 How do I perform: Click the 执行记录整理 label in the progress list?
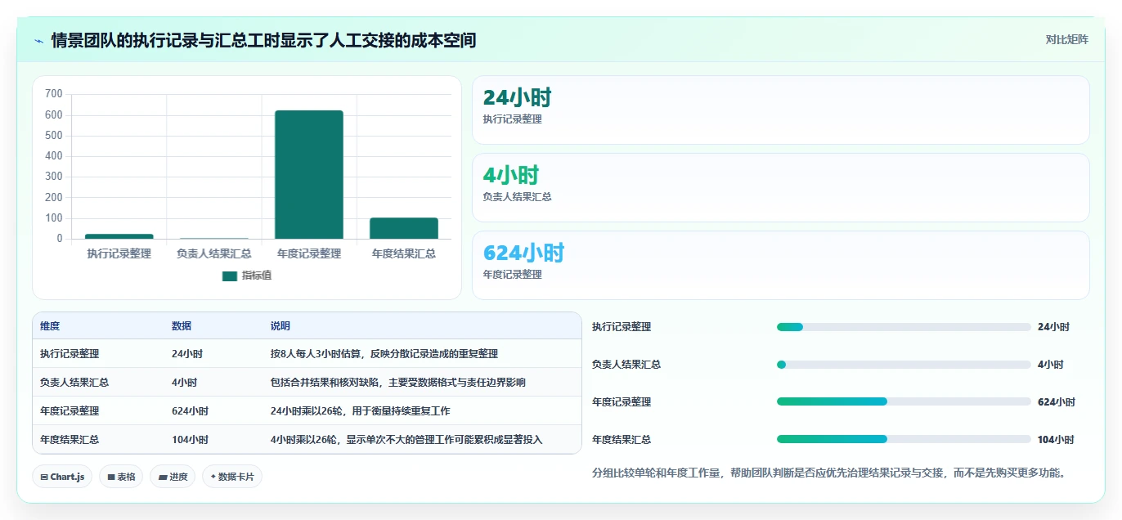[x=622, y=327]
